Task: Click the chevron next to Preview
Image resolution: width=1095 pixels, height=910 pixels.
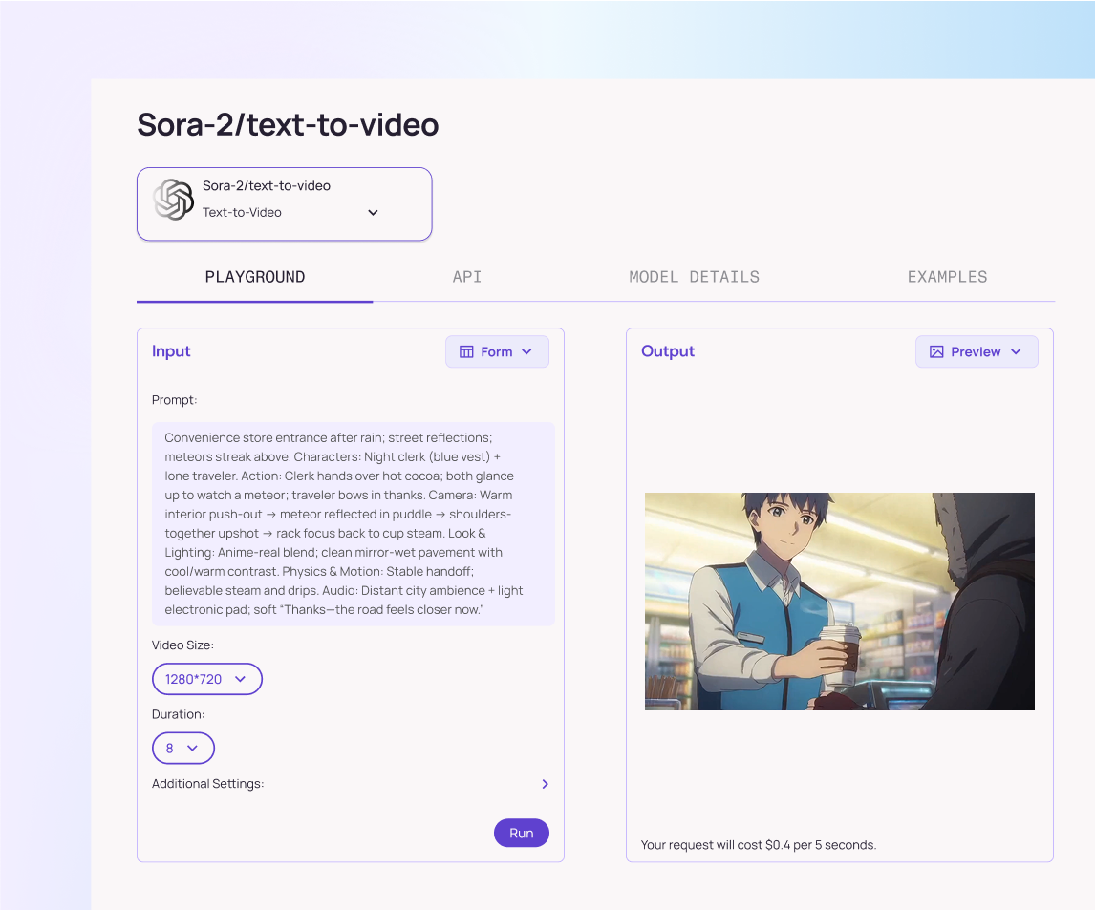Action: [1016, 351]
